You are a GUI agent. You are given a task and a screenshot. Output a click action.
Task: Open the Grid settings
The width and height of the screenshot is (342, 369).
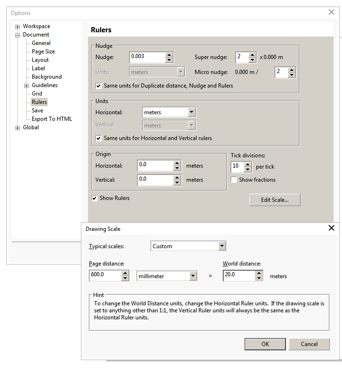[x=37, y=94]
